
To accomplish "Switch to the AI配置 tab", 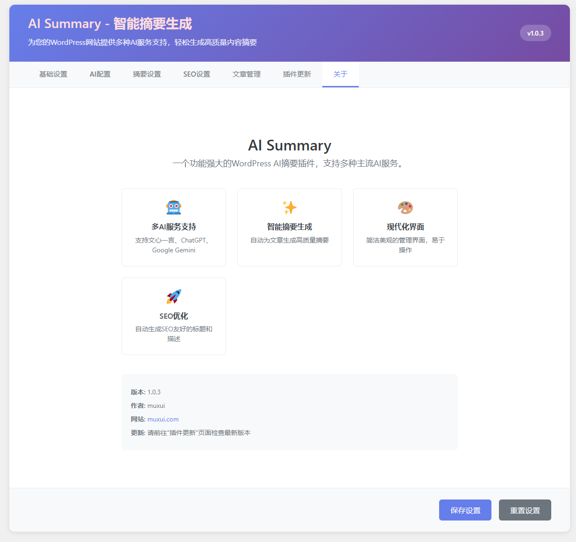I will (x=100, y=74).
